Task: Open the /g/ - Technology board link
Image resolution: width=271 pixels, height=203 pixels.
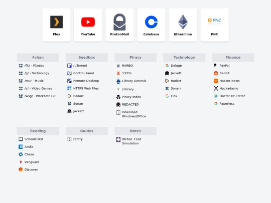Action: point(37,73)
